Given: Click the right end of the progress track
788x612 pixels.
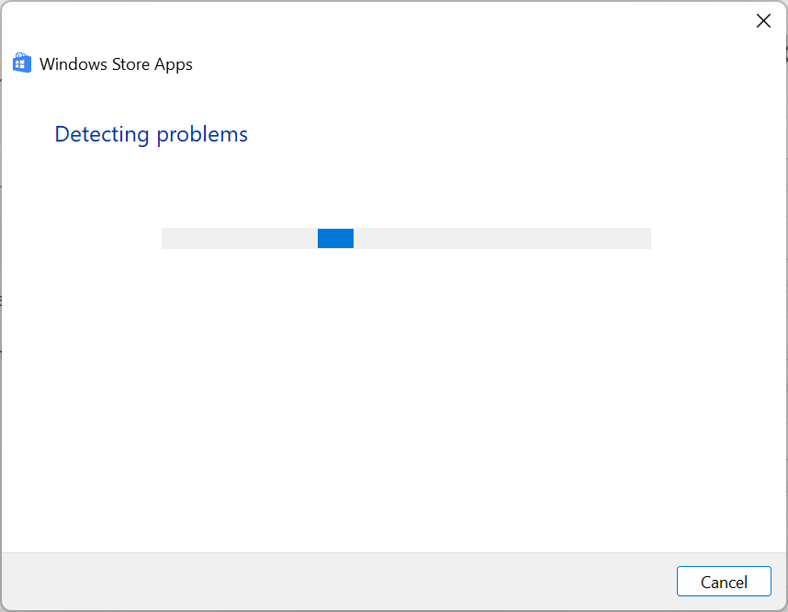Looking at the screenshot, I should [x=643, y=239].
